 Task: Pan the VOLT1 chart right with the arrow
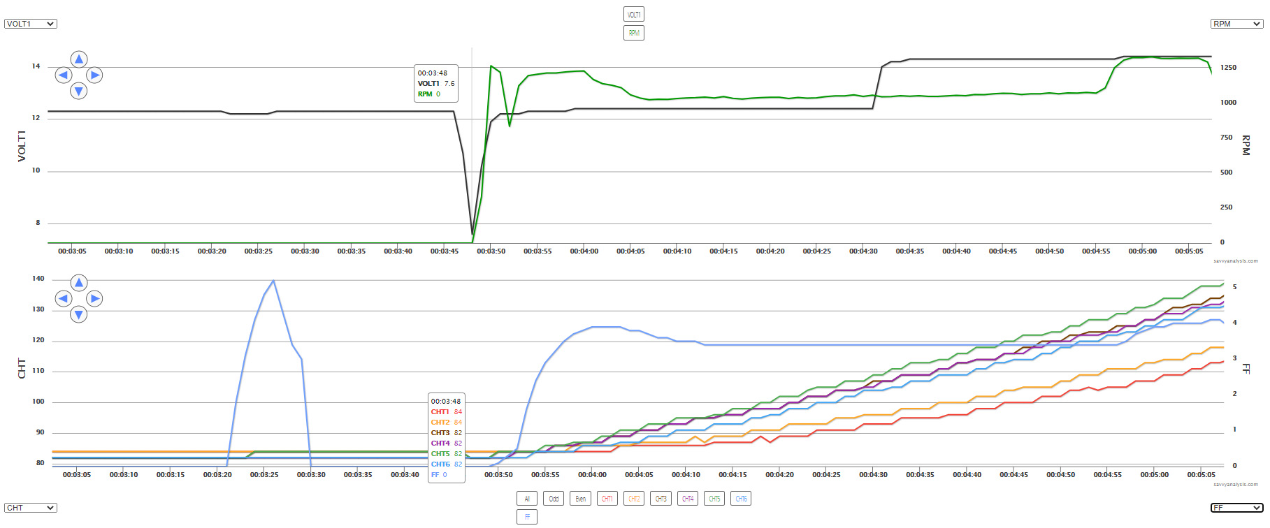point(94,75)
